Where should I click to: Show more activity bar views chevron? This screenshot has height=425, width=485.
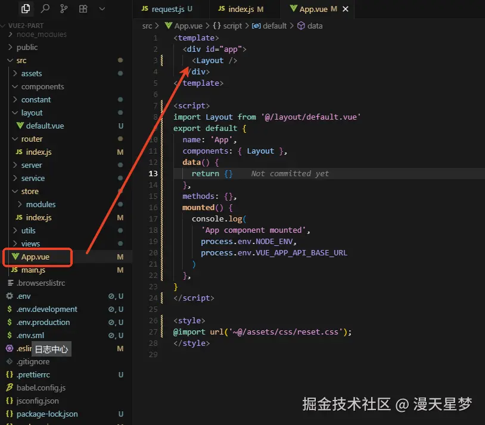[x=102, y=9]
